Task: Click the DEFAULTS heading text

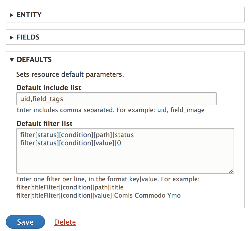Action: coord(34,59)
